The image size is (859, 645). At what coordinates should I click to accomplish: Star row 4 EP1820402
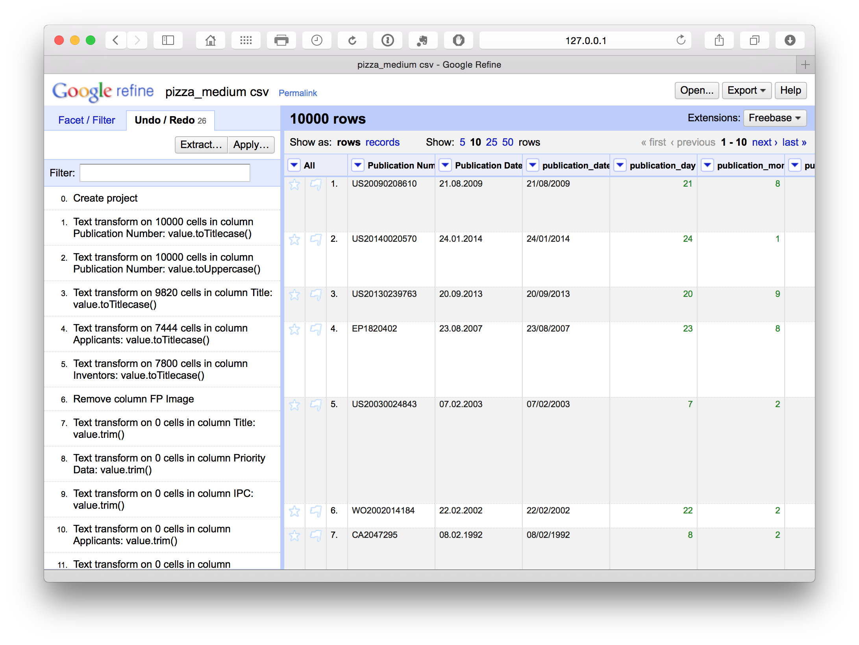coord(294,329)
